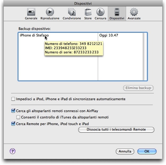The width and height of the screenshot is (166, 165).
Task: Enable Consenti il controllo di iTunes
Action: [x=18, y=117]
